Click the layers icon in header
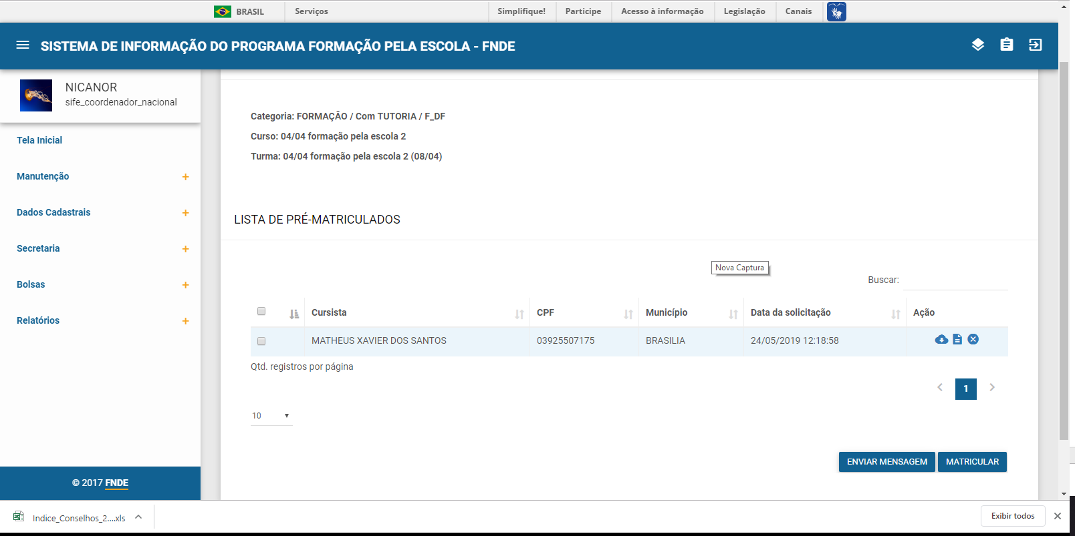 pyautogui.click(x=978, y=45)
